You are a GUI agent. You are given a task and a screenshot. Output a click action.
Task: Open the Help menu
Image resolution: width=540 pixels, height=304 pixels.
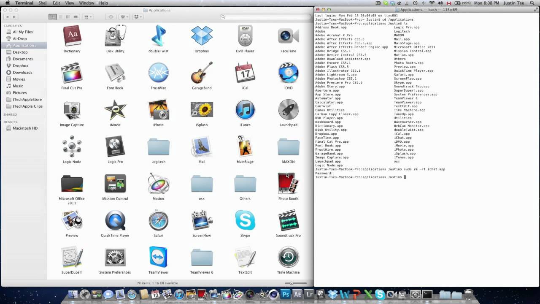click(103, 3)
